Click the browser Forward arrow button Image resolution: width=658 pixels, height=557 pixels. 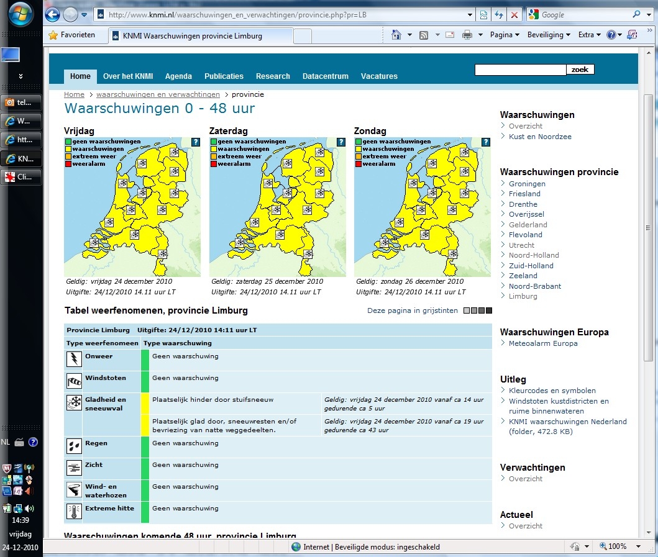click(70, 15)
